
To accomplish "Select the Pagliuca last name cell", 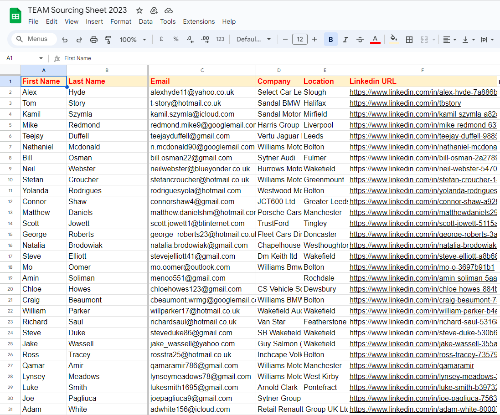I will [107, 399].
